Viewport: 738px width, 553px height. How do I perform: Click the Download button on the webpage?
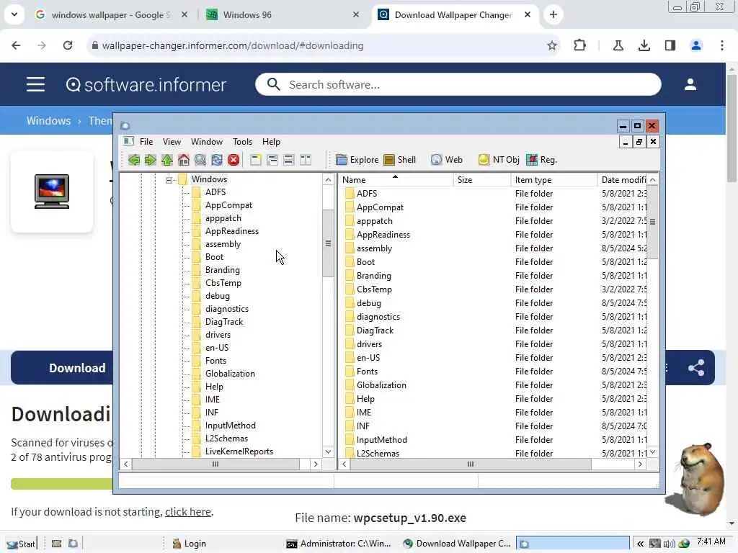[77, 368]
